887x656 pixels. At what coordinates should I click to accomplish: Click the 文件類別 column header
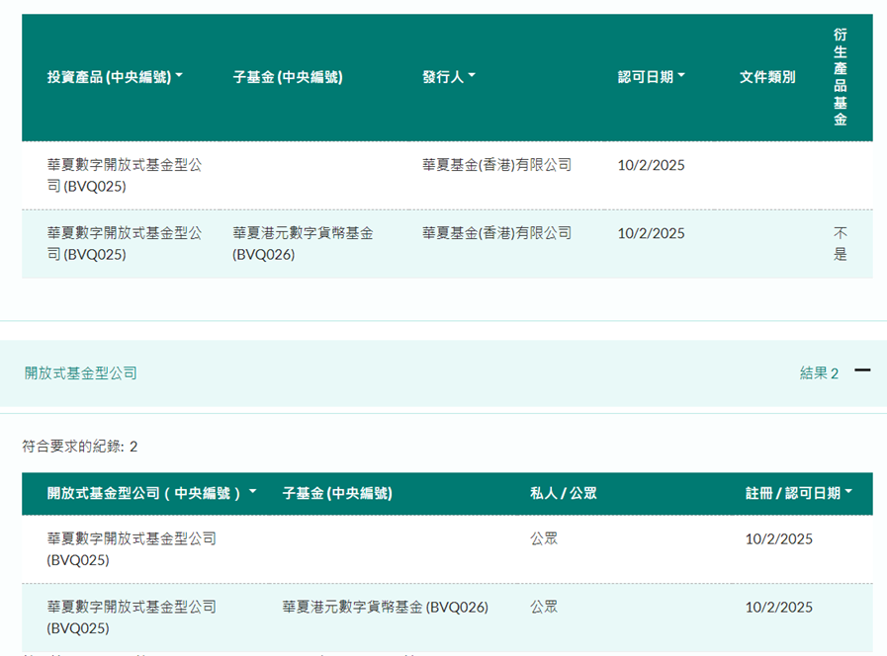[767, 77]
